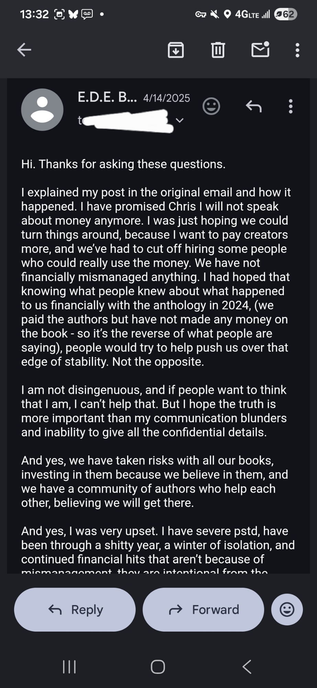The height and width of the screenshot is (688, 317).
Task: Tap the sender's profile avatar
Action: point(42,110)
